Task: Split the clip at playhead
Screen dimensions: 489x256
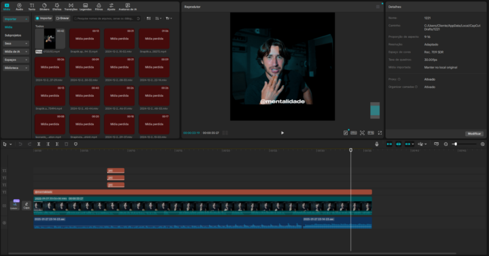Action: pyautogui.click(x=39, y=144)
